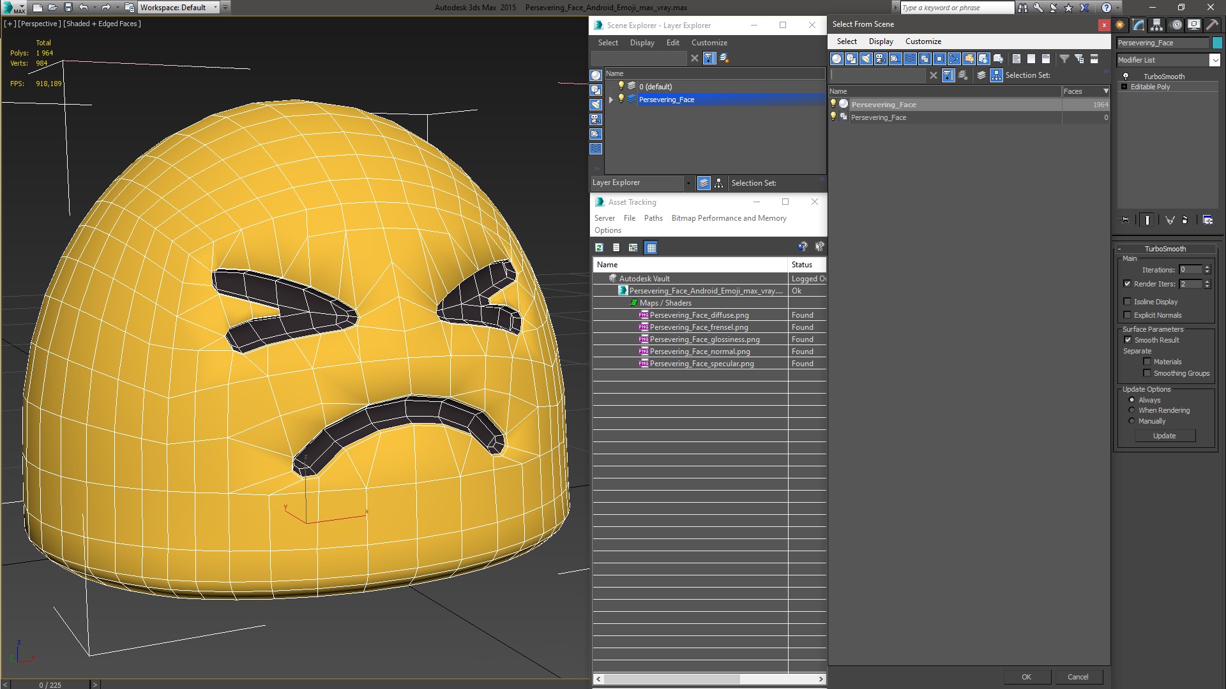
Task: Toggle TurboSmooth modifier lightbulb visibility
Action: pos(1126,77)
